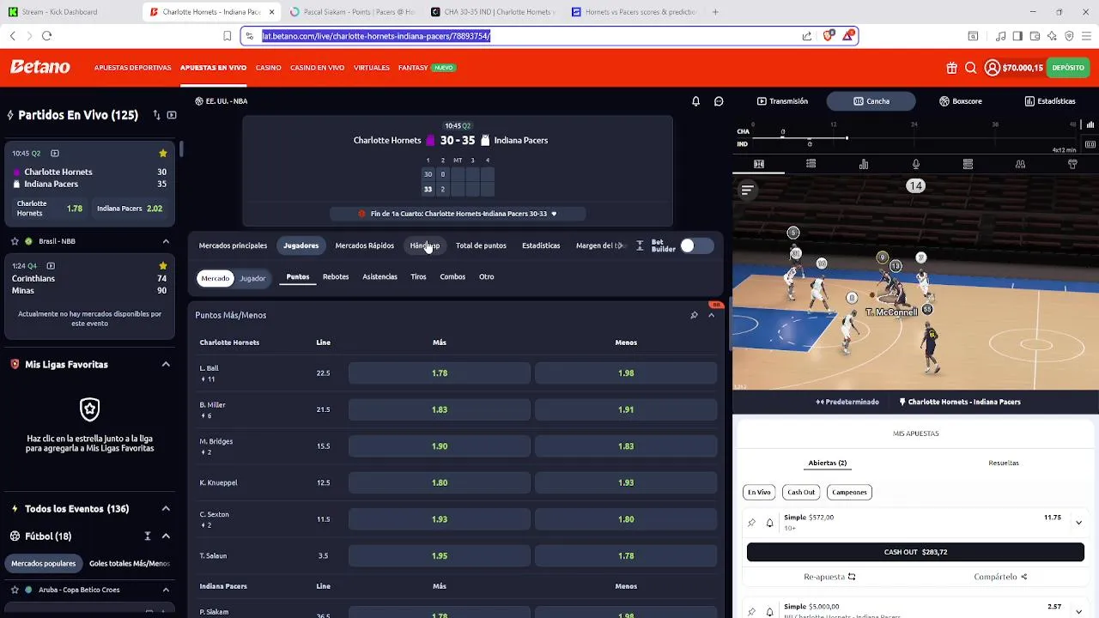Open the tracker hamburger menu on court
Viewport: 1099px width, 618px height.
747,190
